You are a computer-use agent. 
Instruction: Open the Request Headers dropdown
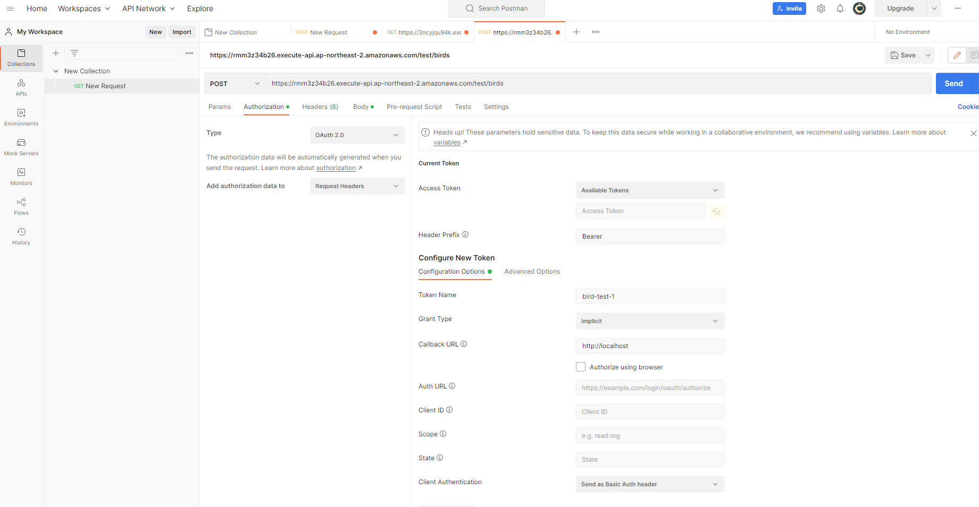(357, 186)
